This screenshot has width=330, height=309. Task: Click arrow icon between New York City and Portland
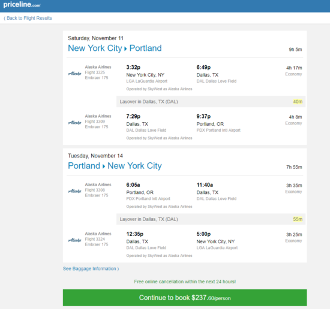point(125,49)
